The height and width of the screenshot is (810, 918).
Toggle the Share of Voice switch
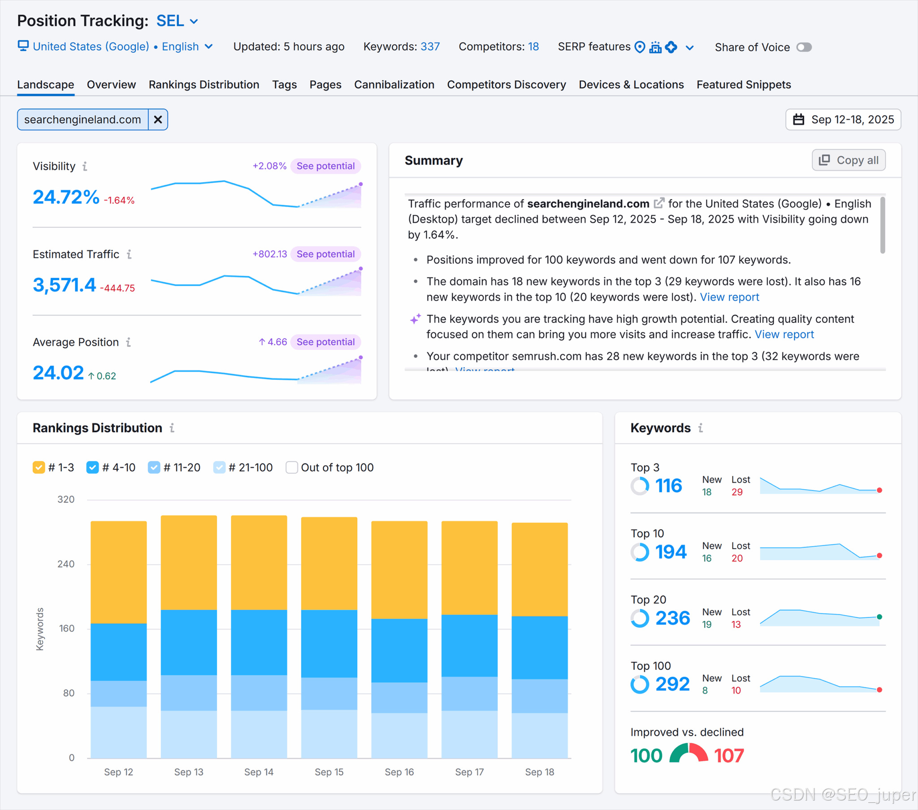pyautogui.click(x=804, y=47)
